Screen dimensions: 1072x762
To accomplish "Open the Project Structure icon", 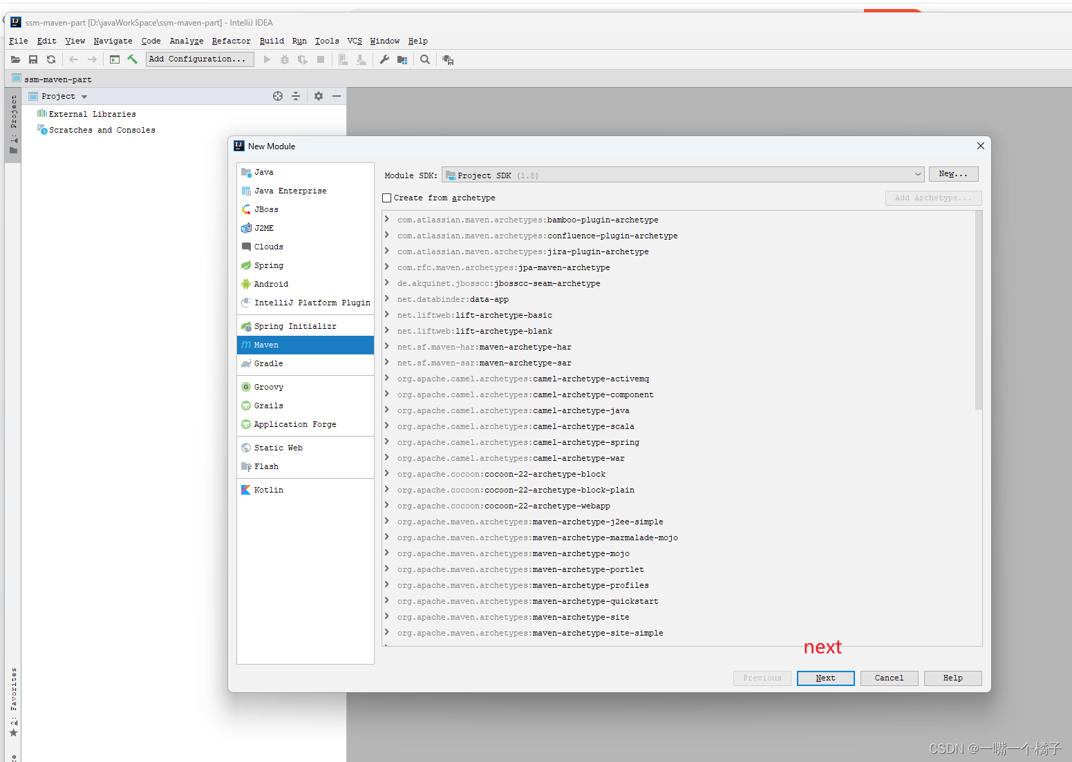I will point(402,59).
